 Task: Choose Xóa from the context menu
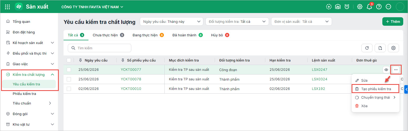(x=375, y=106)
